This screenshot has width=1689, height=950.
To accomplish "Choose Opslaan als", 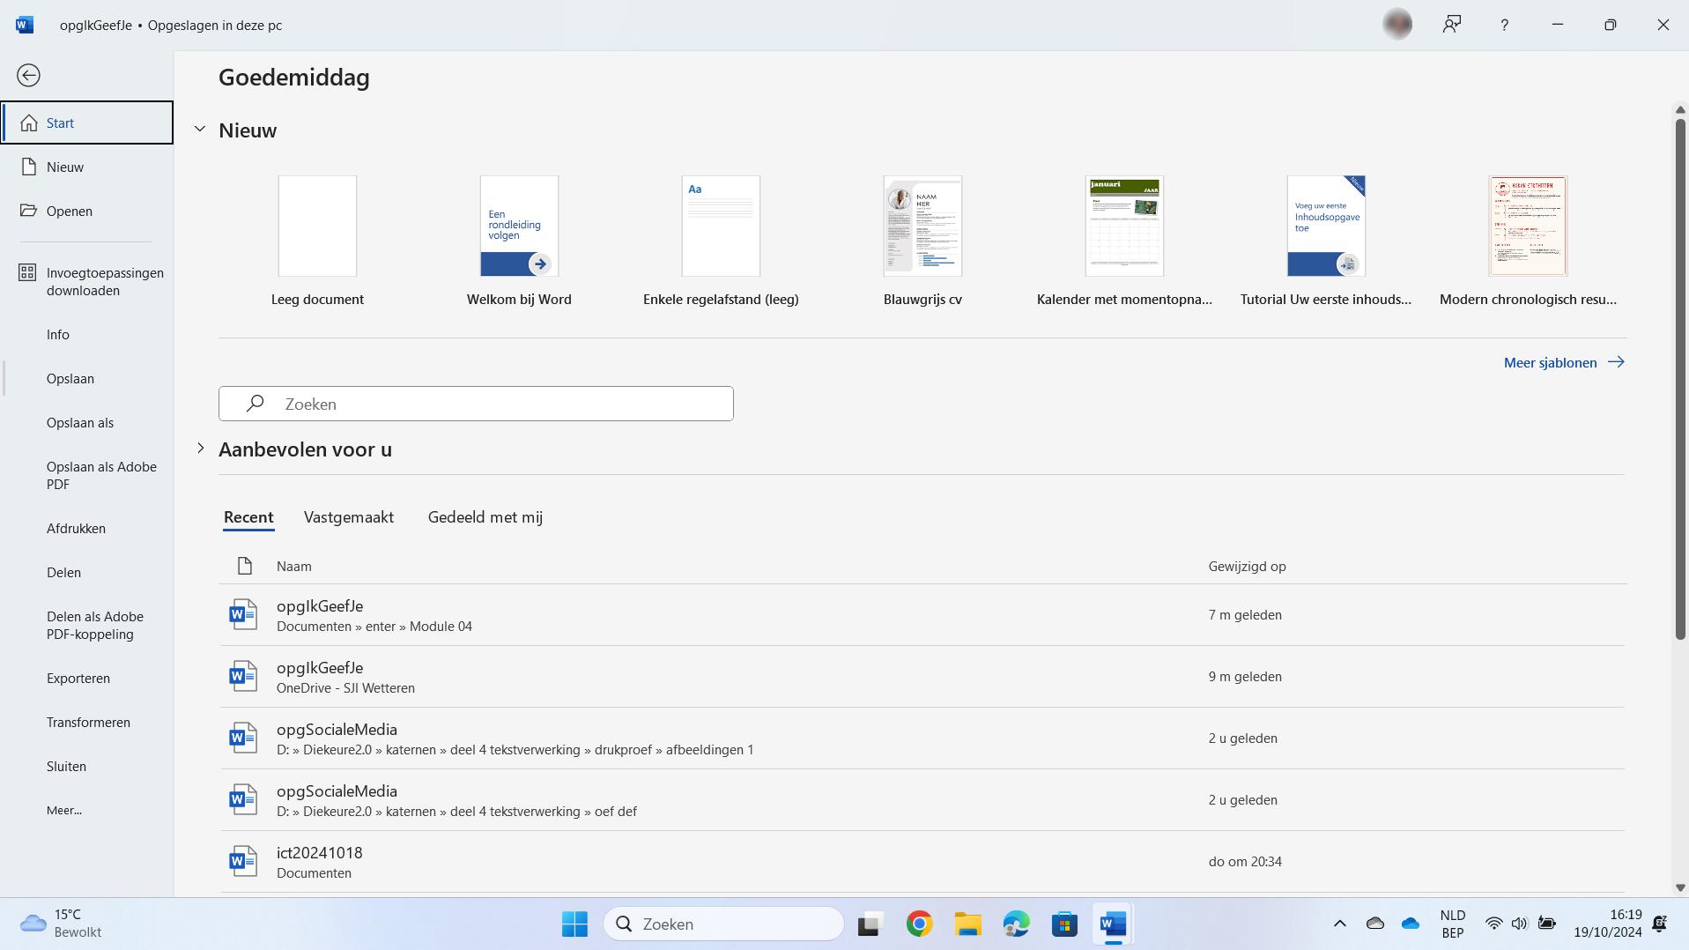I will point(87,422).
